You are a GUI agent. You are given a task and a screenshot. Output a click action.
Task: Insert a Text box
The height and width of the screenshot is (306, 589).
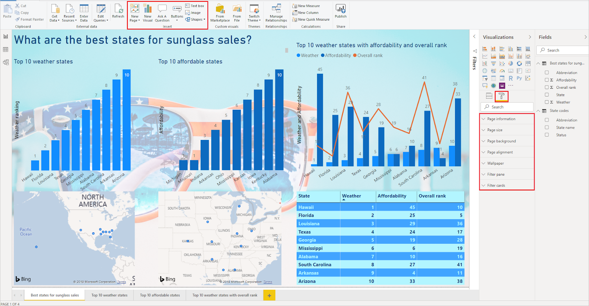[194, 6]
